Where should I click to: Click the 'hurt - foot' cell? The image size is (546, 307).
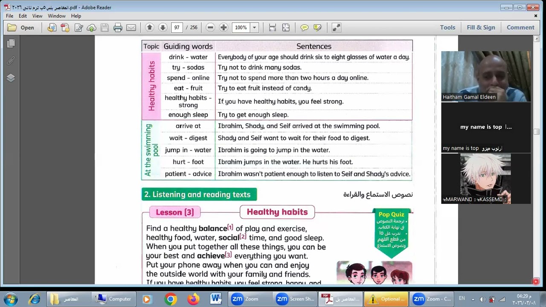click(188, 162)
